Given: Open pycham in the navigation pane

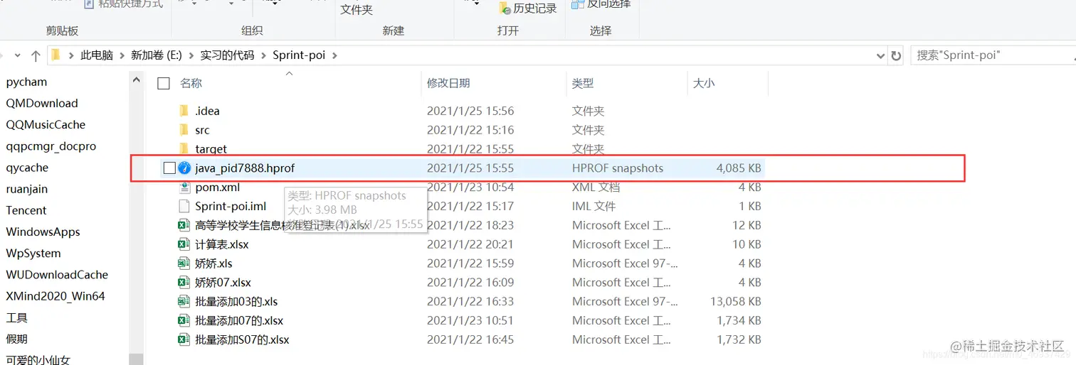Looking at the screenshot, I should pos(26,82).
